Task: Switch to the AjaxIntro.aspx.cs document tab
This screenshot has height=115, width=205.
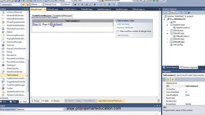Action: [x=104, y=9]
